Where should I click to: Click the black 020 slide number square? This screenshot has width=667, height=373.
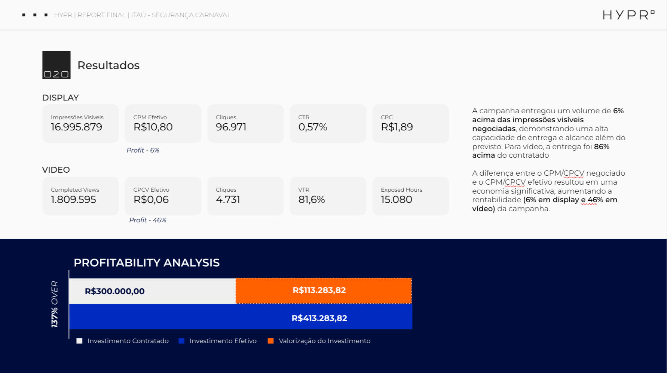point(56,65)
